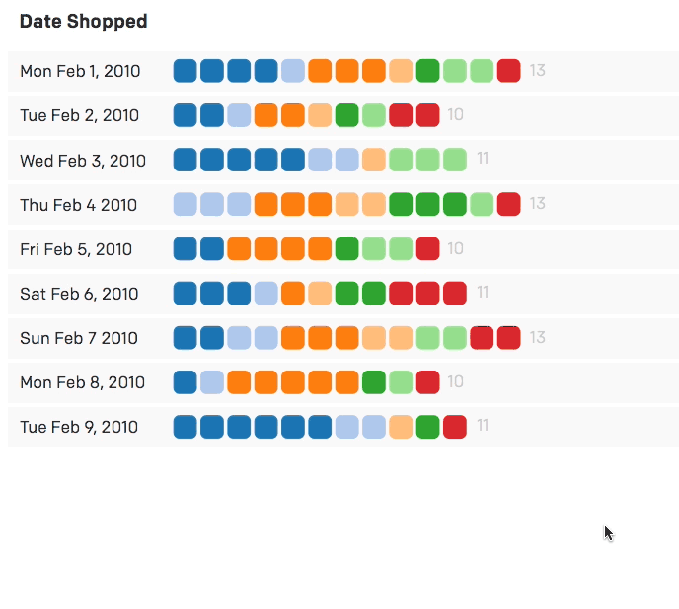Click the Date Shopped heading
The image size is (679, 609).
(83, 22)
